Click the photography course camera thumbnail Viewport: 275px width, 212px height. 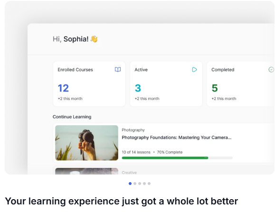pyautogui.click(x=86, y=143)
